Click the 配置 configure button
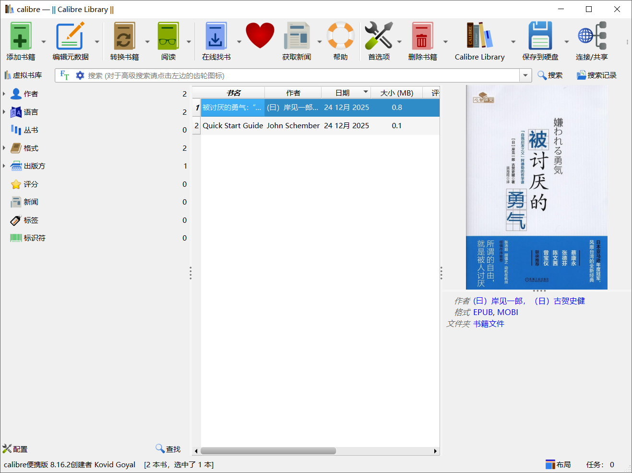This screenshot has width=632, height=473. click(x=14, y=449)
